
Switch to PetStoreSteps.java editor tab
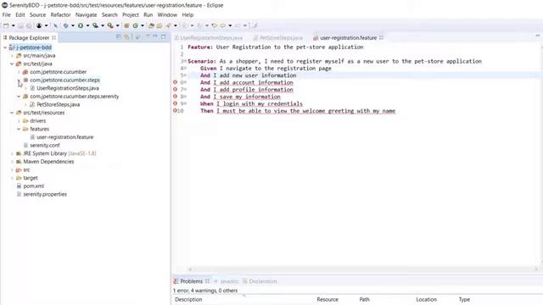pos(278,37)
